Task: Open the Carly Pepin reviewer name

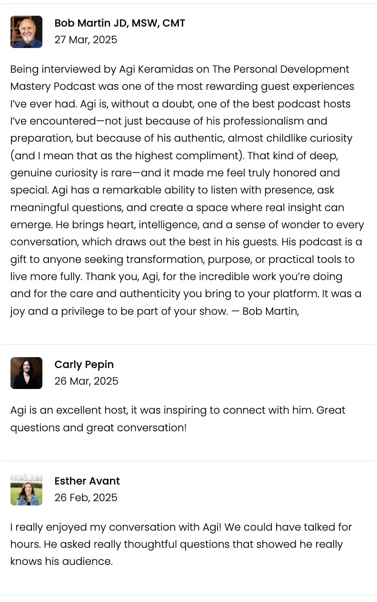Action: point(84,365)
